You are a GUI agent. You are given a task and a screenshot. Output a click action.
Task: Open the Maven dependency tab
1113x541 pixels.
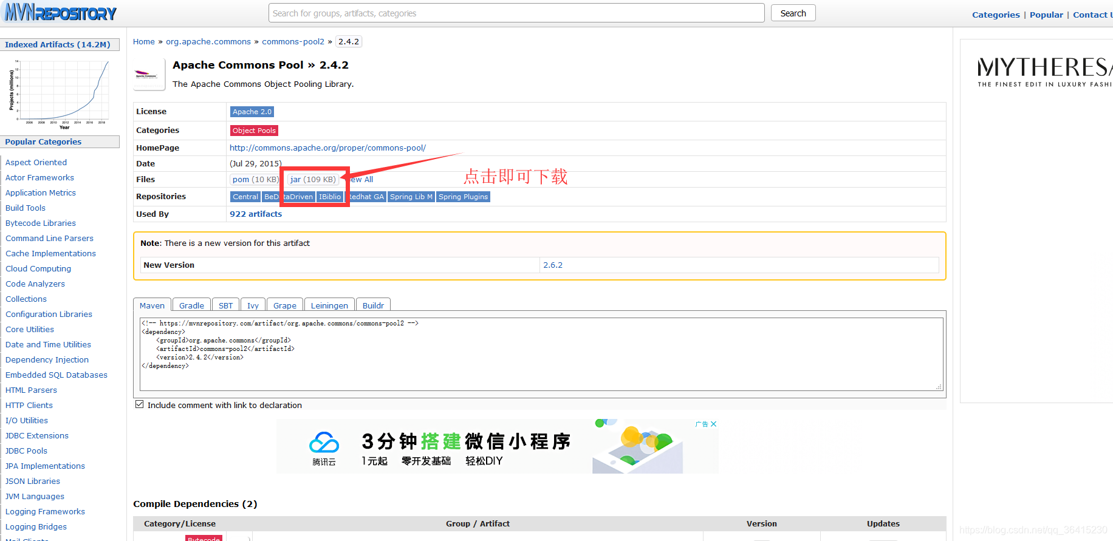pyautogui.click(x=152, y=305)
